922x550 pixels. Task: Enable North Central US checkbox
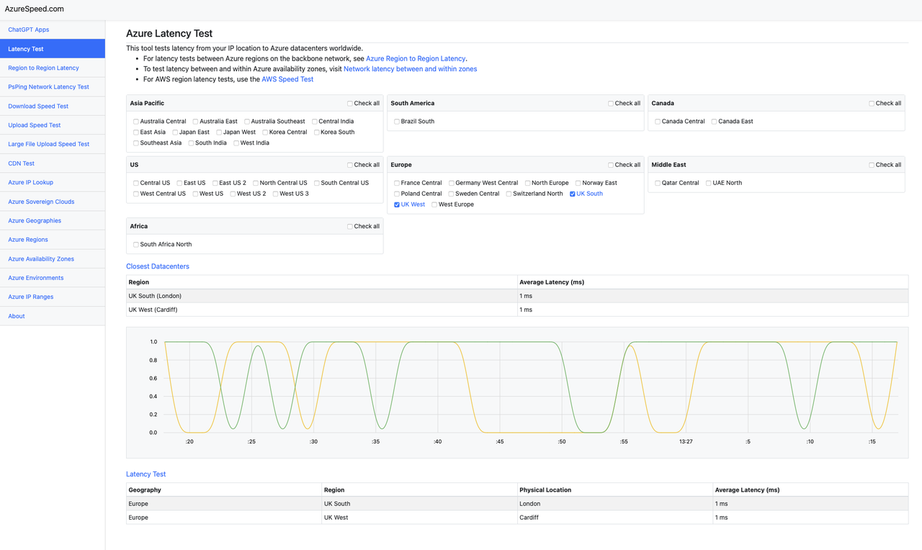[x=256, y=183]
